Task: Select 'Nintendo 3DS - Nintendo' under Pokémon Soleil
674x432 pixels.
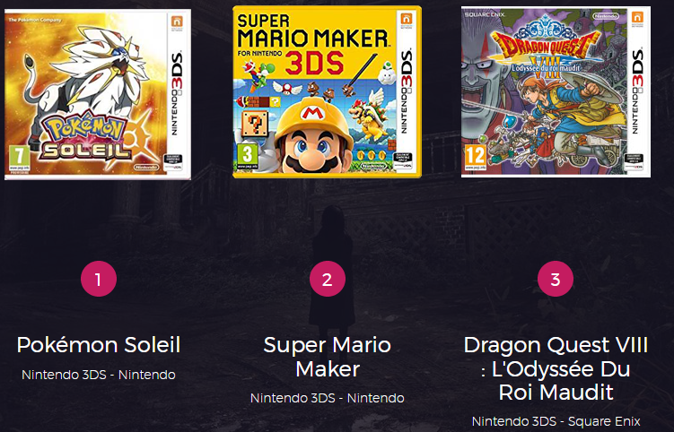Action: tap(99, 375)
